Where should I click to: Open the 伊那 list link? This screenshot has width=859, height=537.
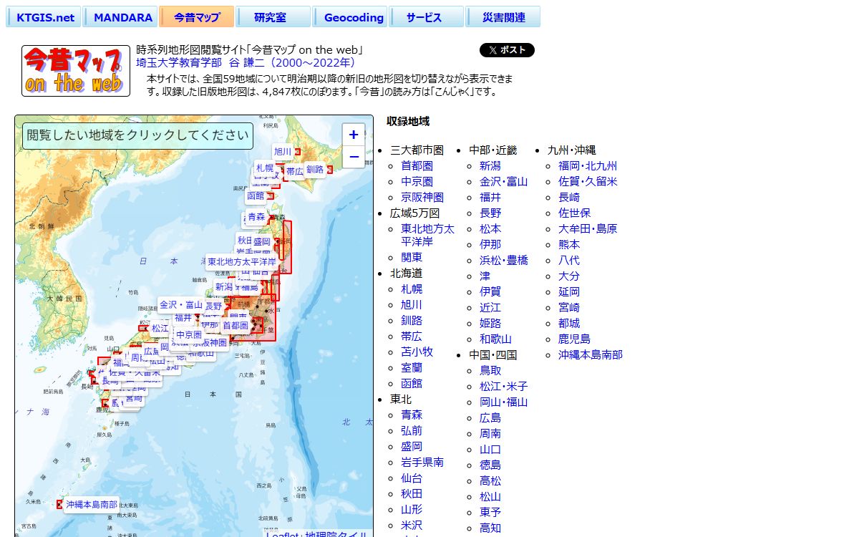[490, 244]
